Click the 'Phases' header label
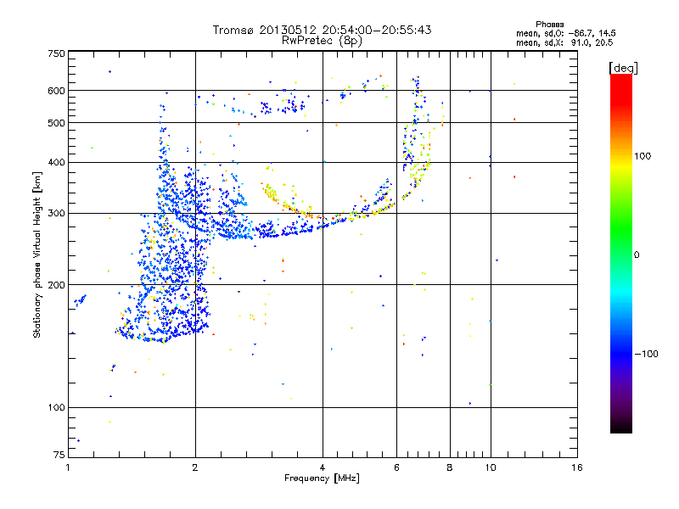The height and width of the screenshot is (509, 679). click(549, 25)
